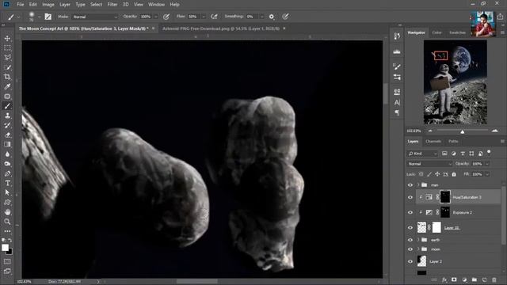Select the Spot Healing tool
This screenshot has height=285, width=507.
point(7,97)
